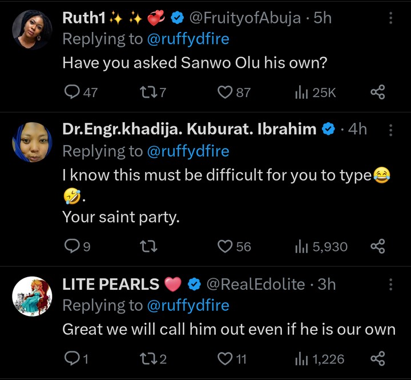Open more options on Ruth1's tweet
Screen dimensions: 411x380
[391, 18]
